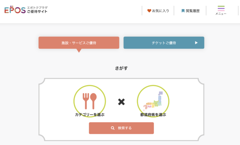Click the エポトクプラザ ご優待サイト title text
This screenshot has width=240, height=145.
pos(37,10)
